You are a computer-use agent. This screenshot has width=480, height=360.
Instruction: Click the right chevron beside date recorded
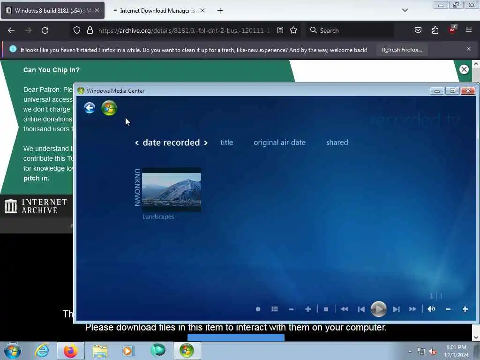[206, 143]
